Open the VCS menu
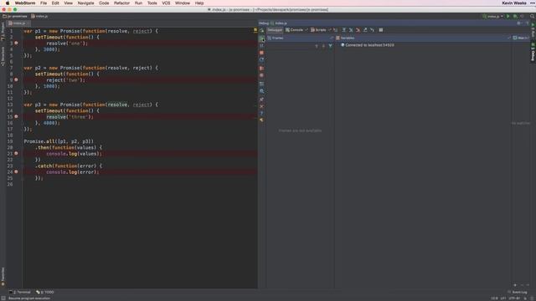The height and width of the screenshot is (301, 536). click(x=166, y=3)
